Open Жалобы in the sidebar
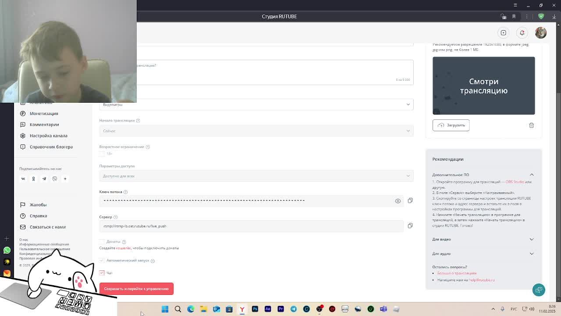Screen dimensions: 561x316 pos(38,205)
